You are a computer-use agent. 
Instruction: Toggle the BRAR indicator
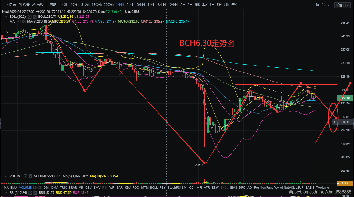tap(73, 188)
